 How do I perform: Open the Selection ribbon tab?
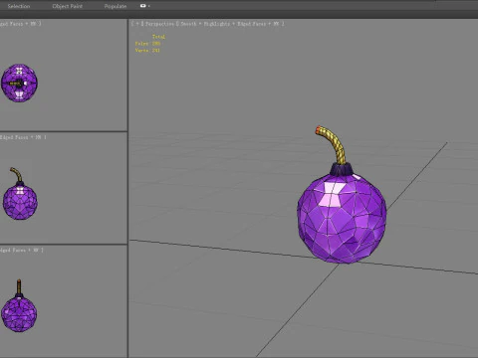pos(19,6)
